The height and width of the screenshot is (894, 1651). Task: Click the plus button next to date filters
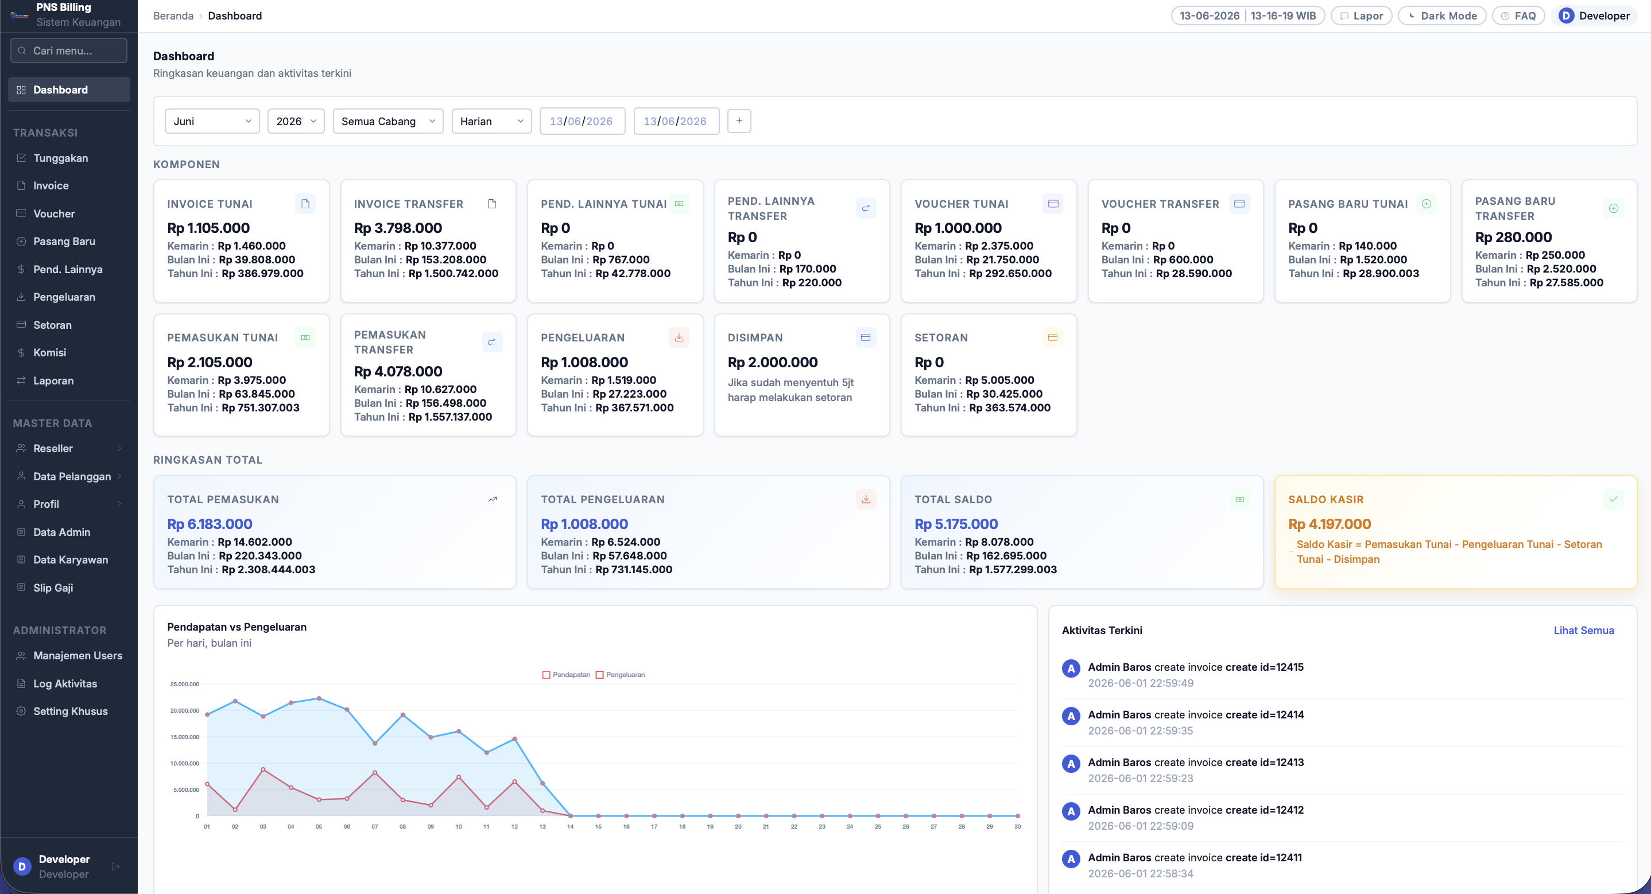(x=739, y=121)
